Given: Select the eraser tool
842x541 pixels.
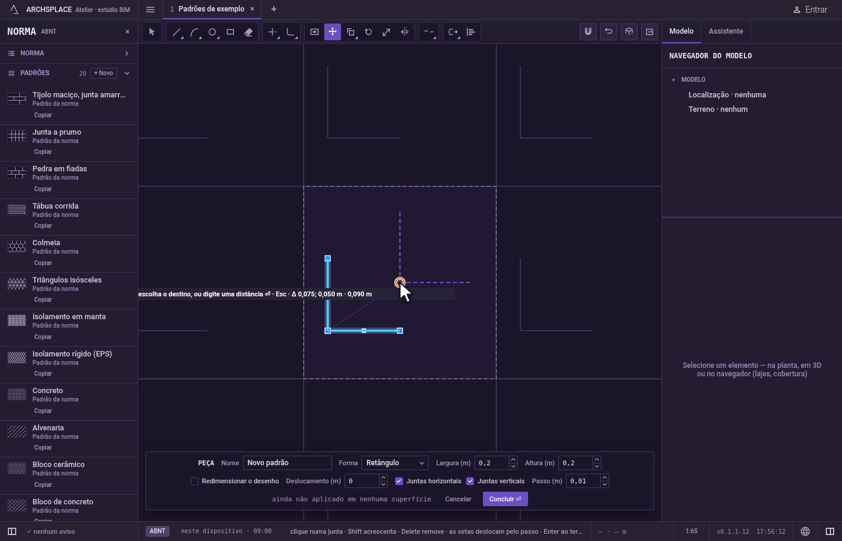Looking at the screenshot, I should pyautogui.click(x=248, y=32).
